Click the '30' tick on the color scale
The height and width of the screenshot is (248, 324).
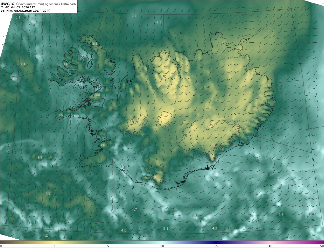270,246
